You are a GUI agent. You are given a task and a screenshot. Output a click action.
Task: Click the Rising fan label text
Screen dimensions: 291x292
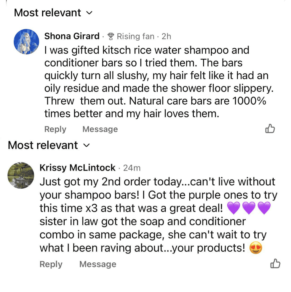click(x=135, y=36)
